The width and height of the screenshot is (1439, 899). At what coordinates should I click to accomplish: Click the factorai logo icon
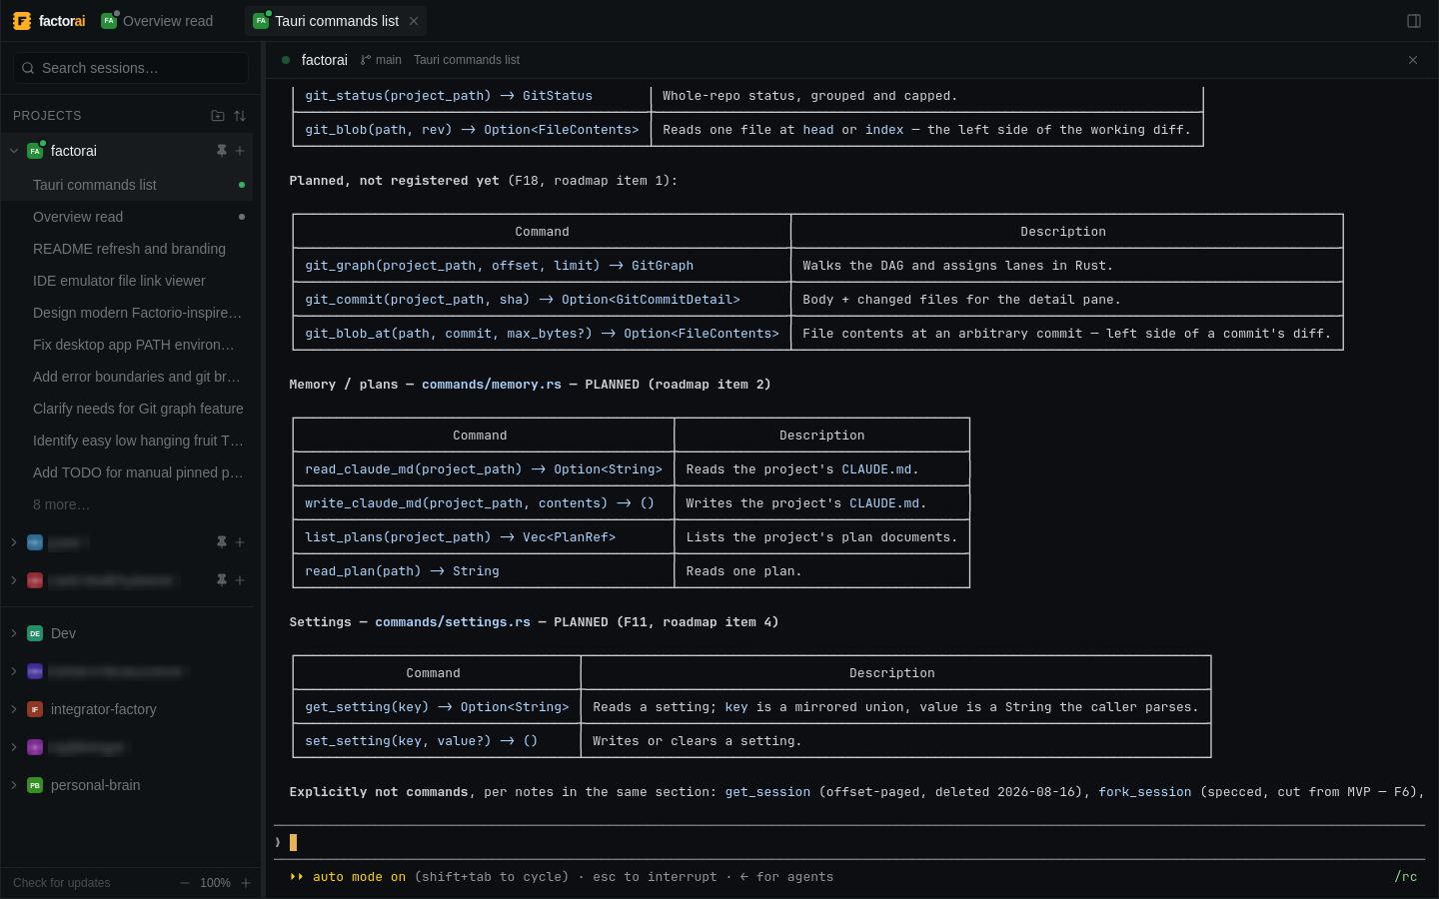(x=22, y=21)
